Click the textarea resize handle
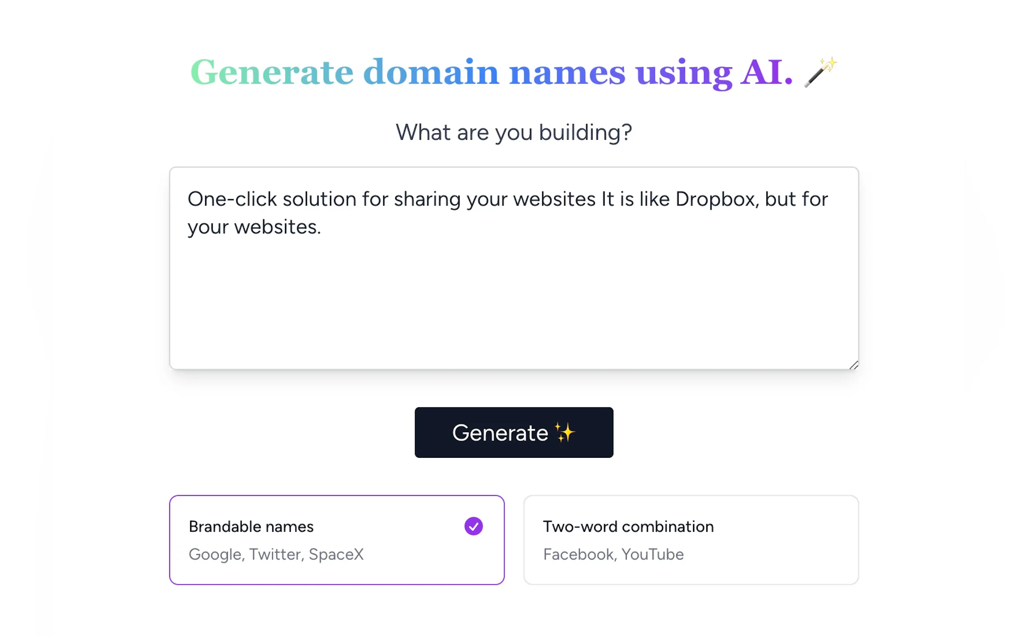 pos(854,365)
